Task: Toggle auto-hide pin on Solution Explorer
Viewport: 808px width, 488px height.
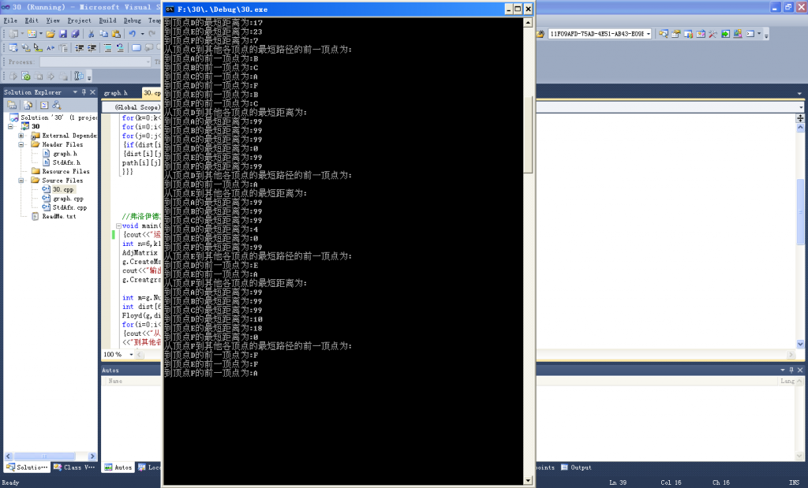Action: [84, 92]
